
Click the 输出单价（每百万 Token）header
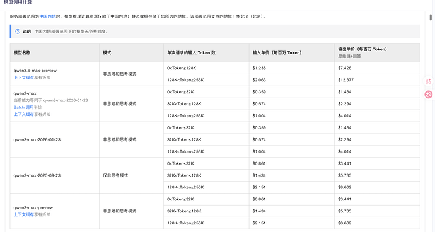(362, 49)
